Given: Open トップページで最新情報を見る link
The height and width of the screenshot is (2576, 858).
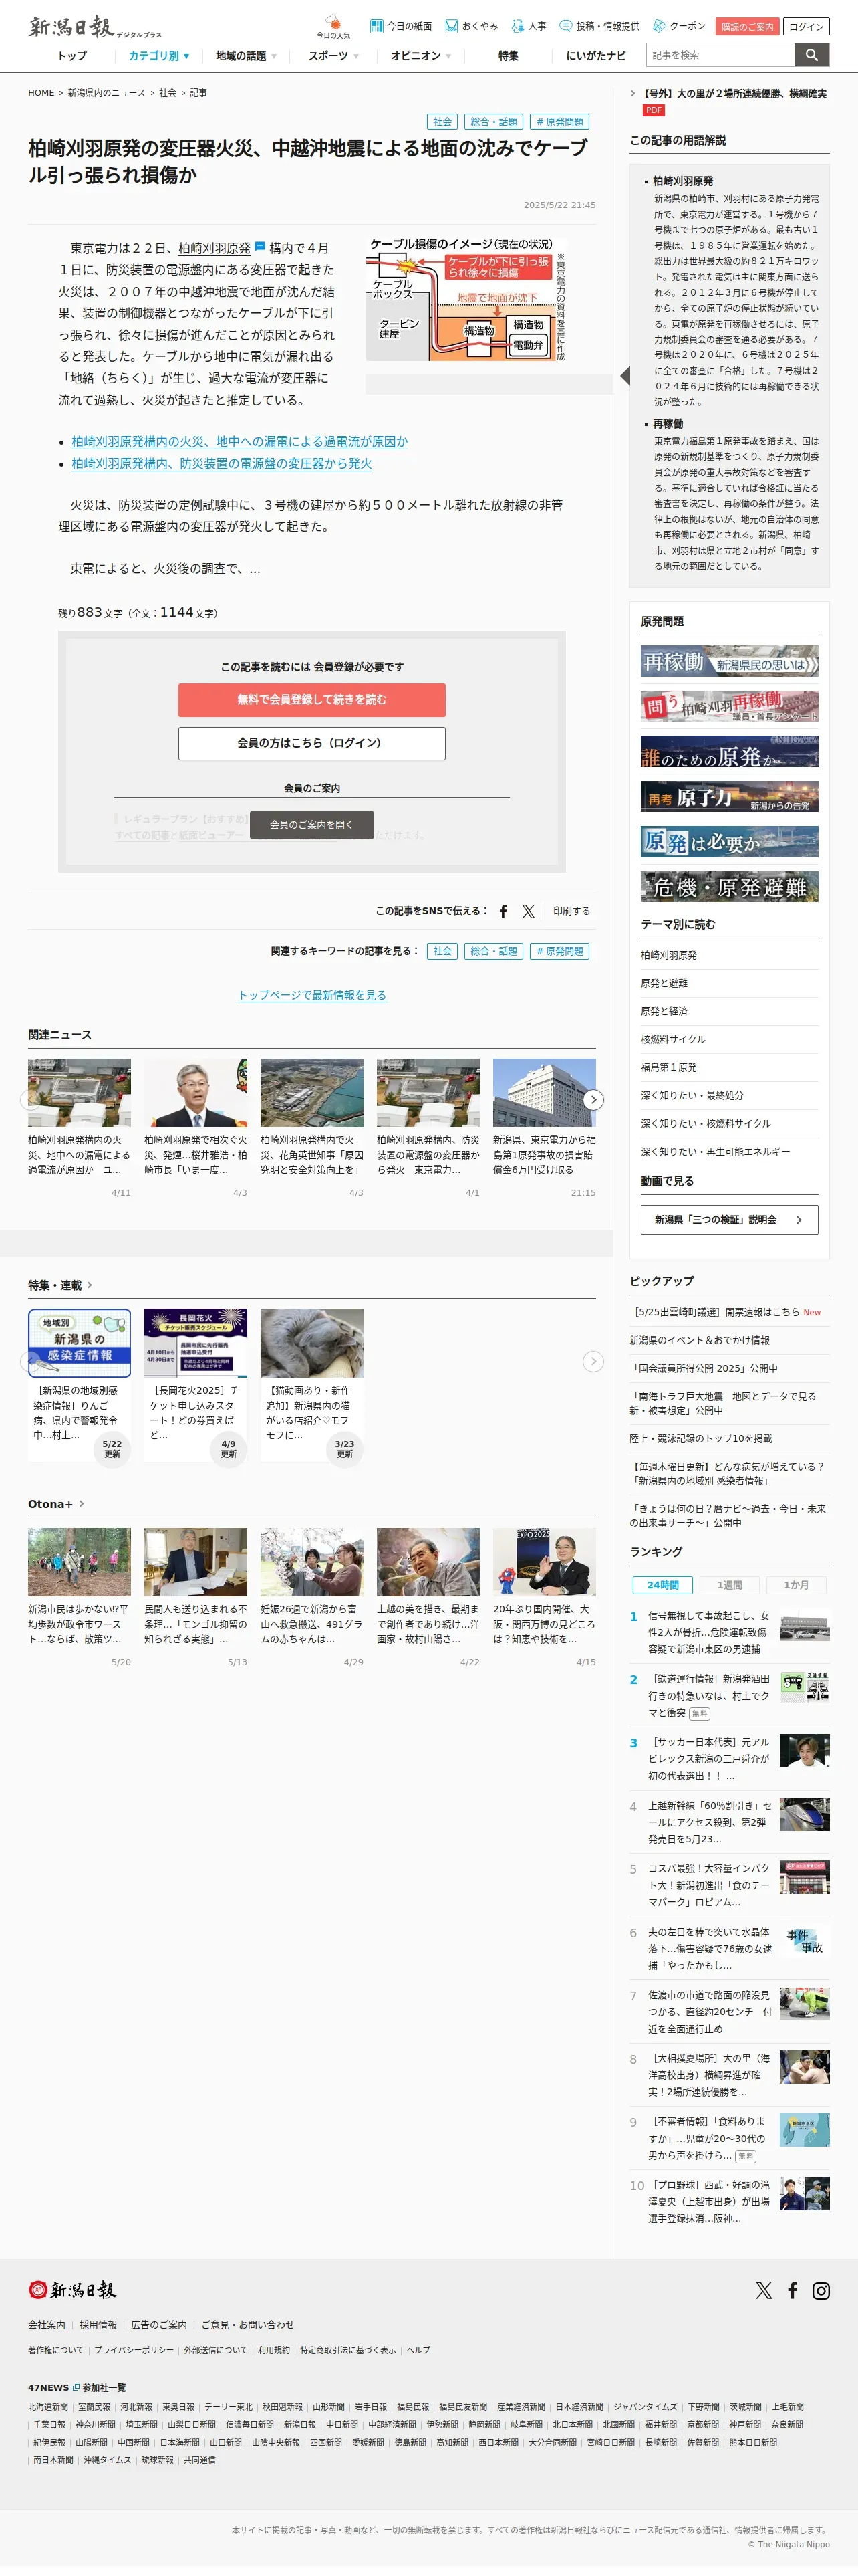Looking at the screenshot, I should point(311,995).
